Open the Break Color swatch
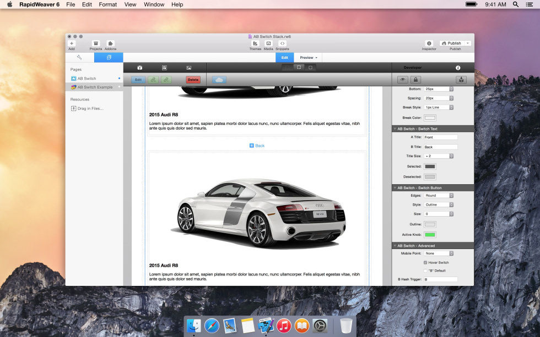The height and width of the screenshot is (337, 540). pos(430,118)
